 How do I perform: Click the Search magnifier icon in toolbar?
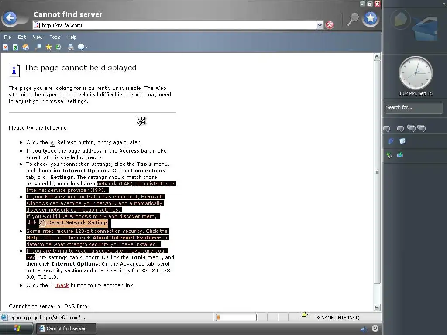pos(38,47)
